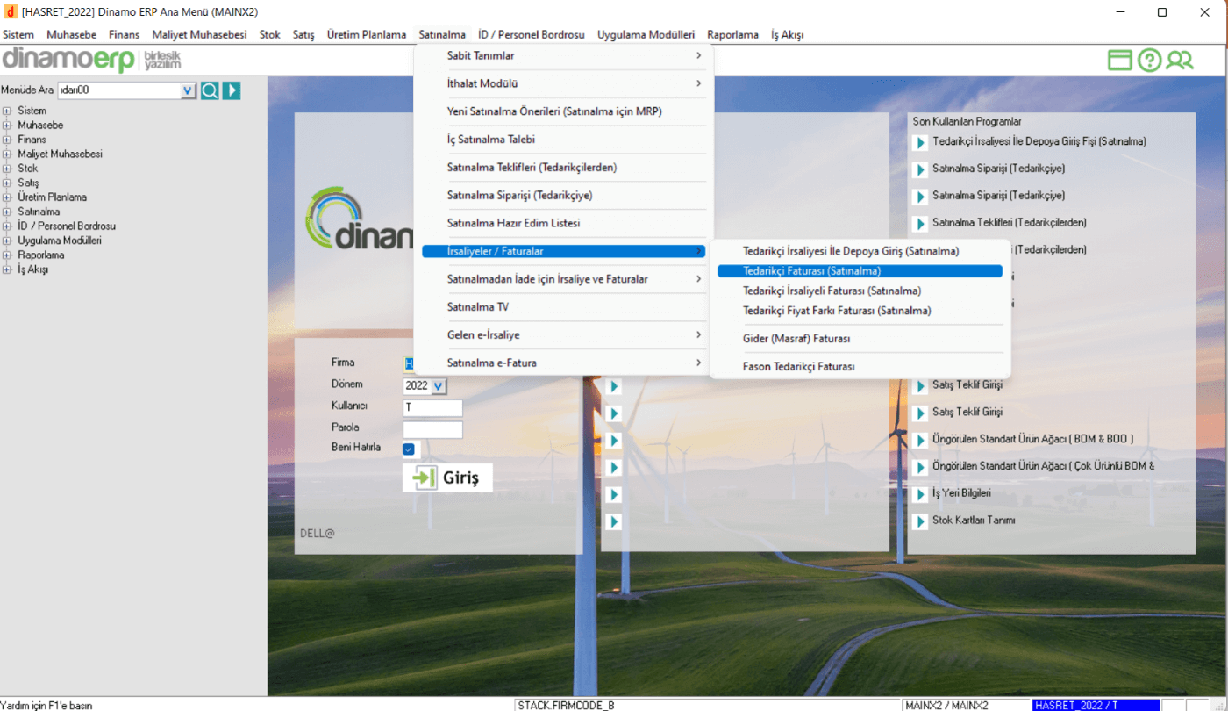
Task: Click arrow icon beside Satınalma Teklifleri (Tedarikçilerden) recent item
Action: coord(920,224)
